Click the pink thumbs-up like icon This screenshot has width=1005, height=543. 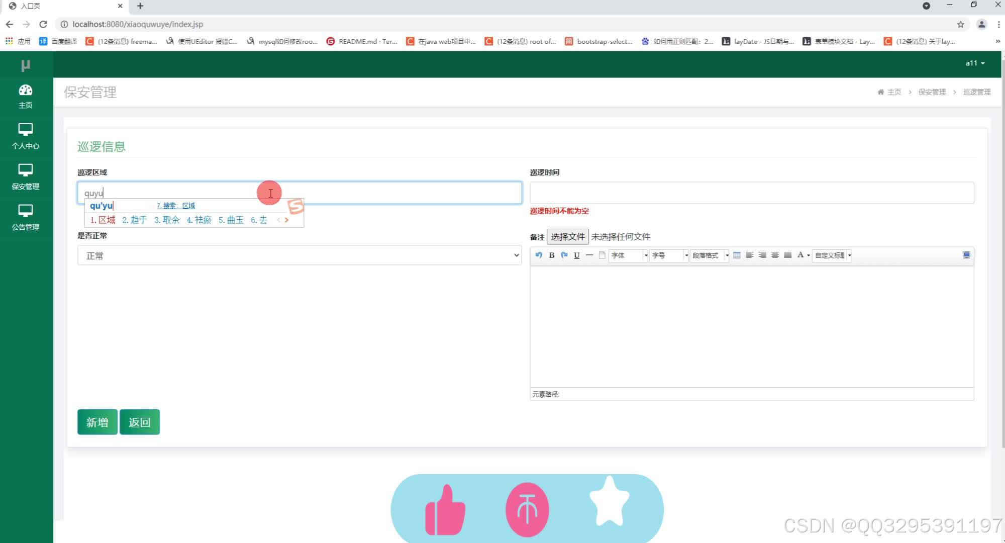click(x=445, y=510)
